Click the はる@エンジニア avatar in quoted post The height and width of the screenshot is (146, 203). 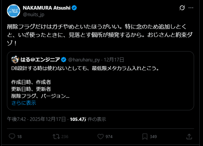15,60
